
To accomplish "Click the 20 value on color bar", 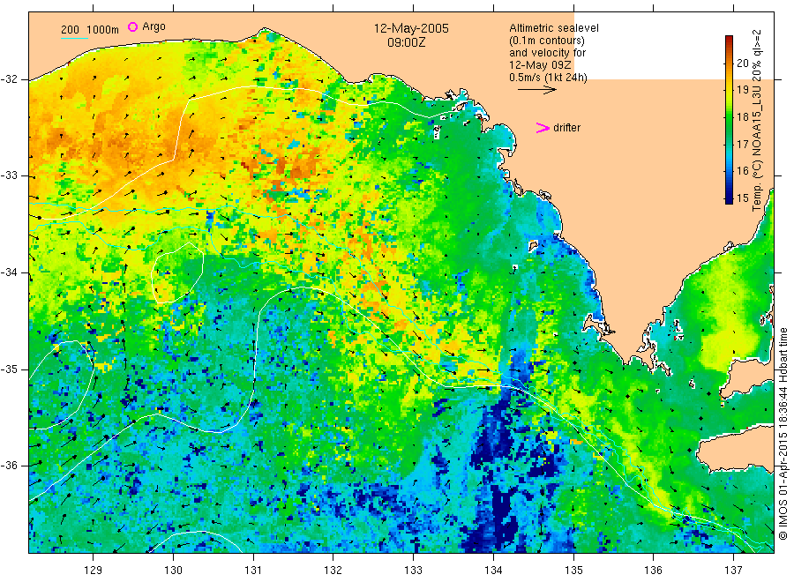I will coord(742,63).
